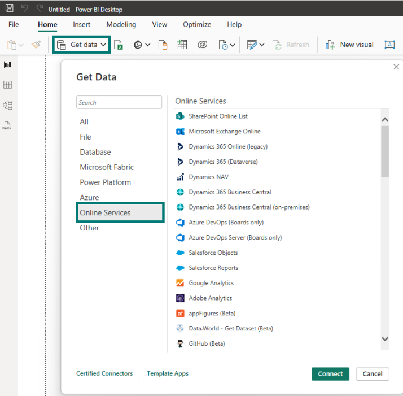403x396 pixels.
Task: Click the Dataverse swirl icon in ribbon
Action: [202, 45]
